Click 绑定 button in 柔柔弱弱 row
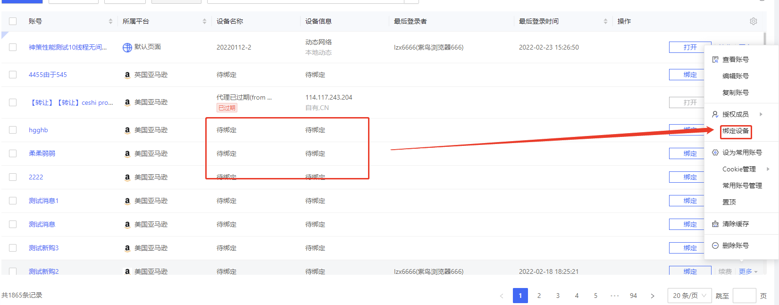 pyautogui.click(x=687, y=153)
